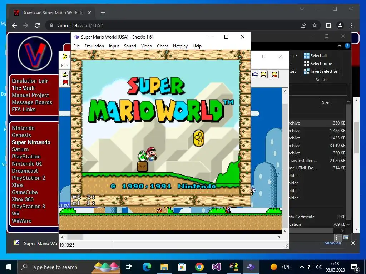This screenshot has height=274, width=366.
Task: Open the Dreamcast console link
Action: click(25, 171)
